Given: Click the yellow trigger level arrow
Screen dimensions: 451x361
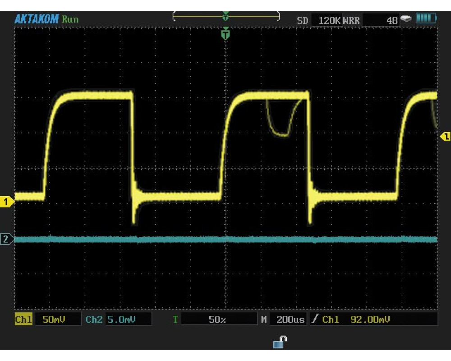Looking at the screenshot, I should coord(445,137).
